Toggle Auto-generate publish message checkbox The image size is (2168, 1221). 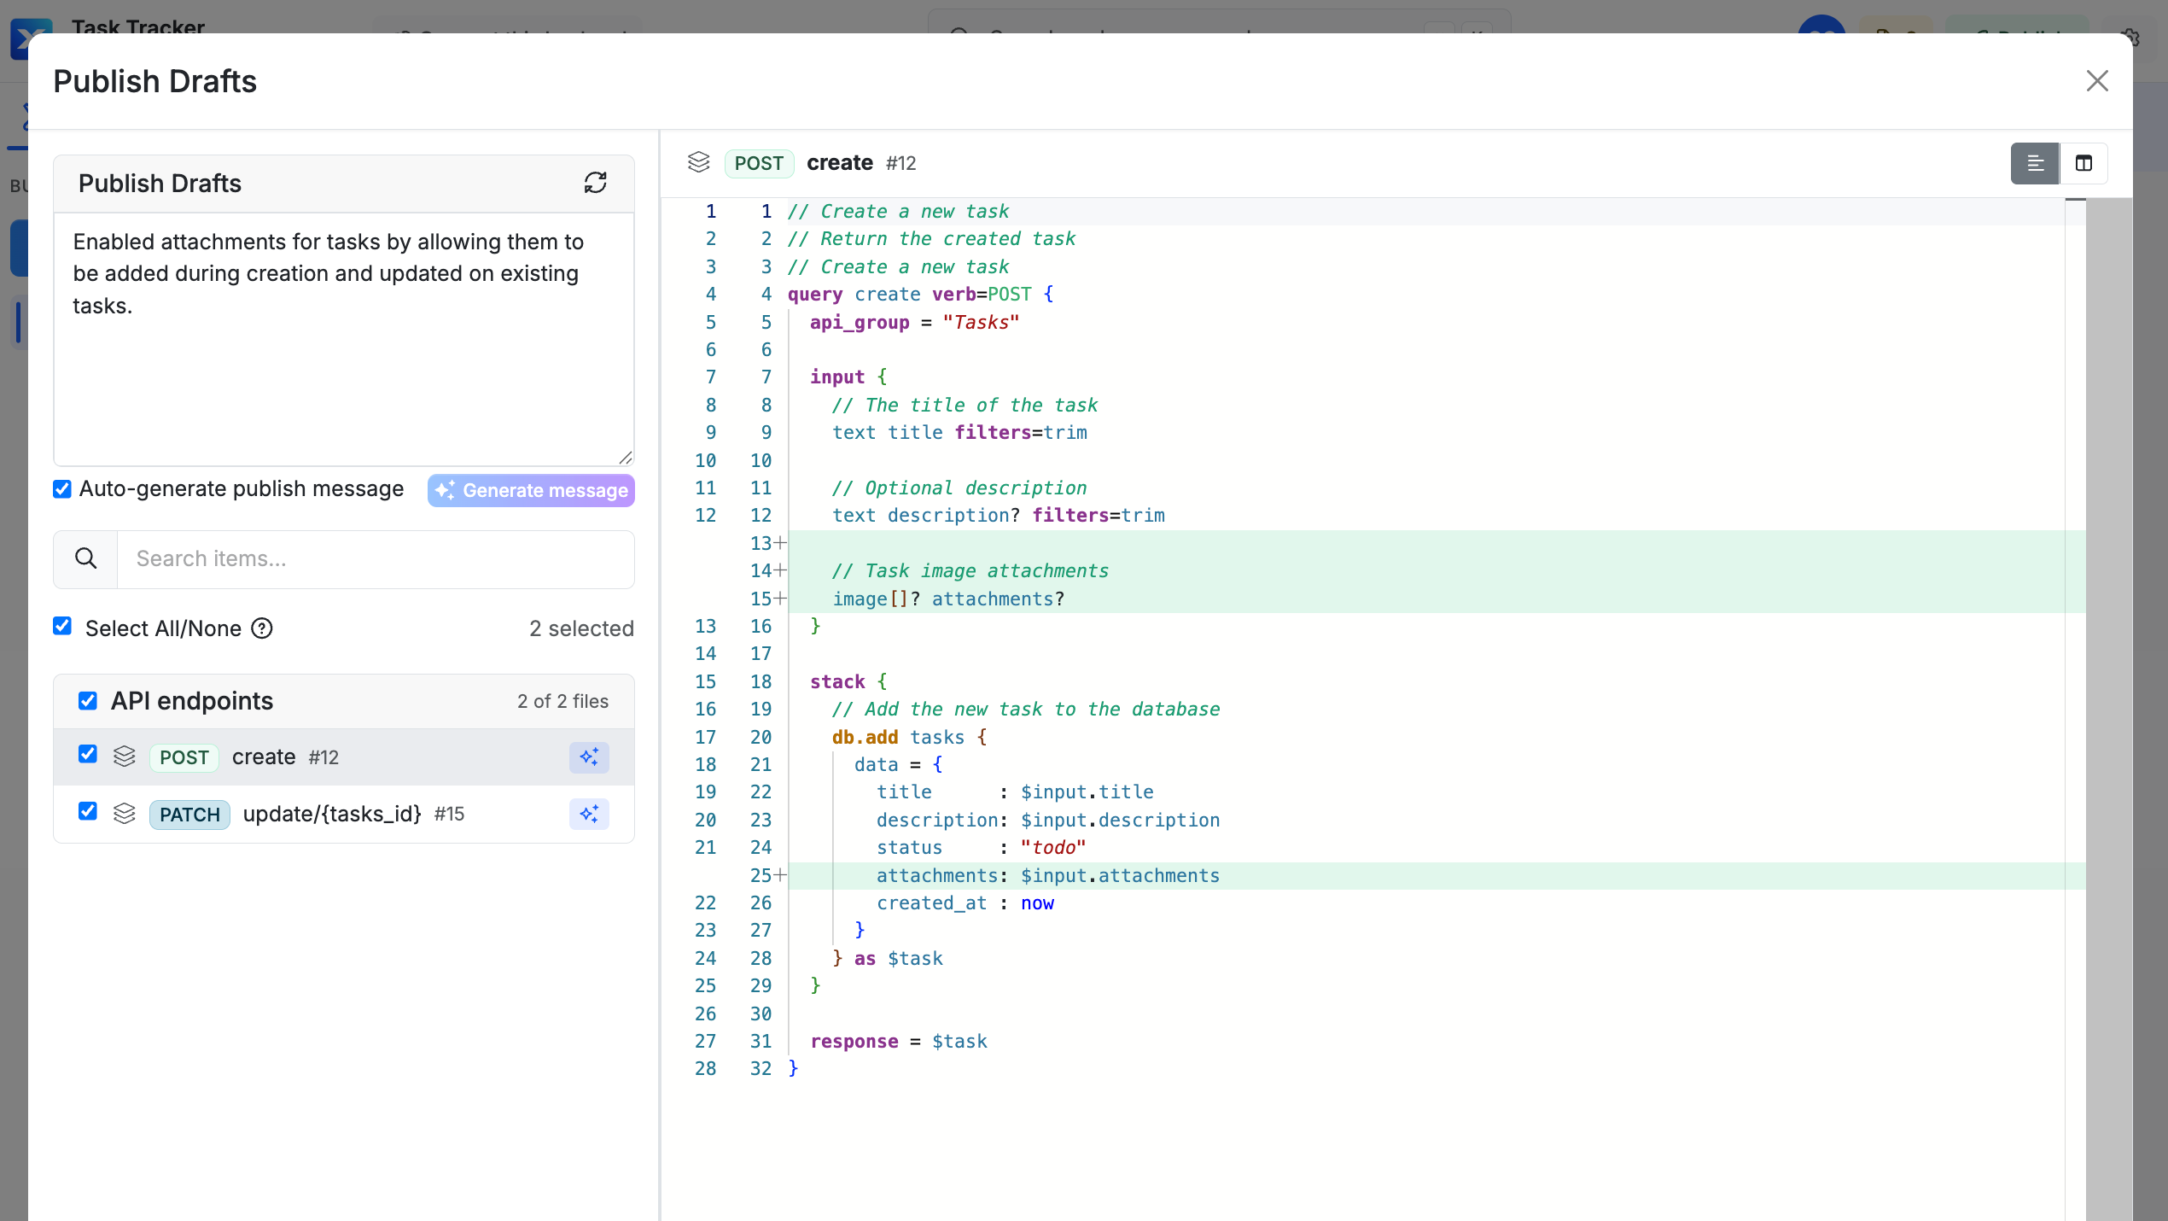(62, 489)
